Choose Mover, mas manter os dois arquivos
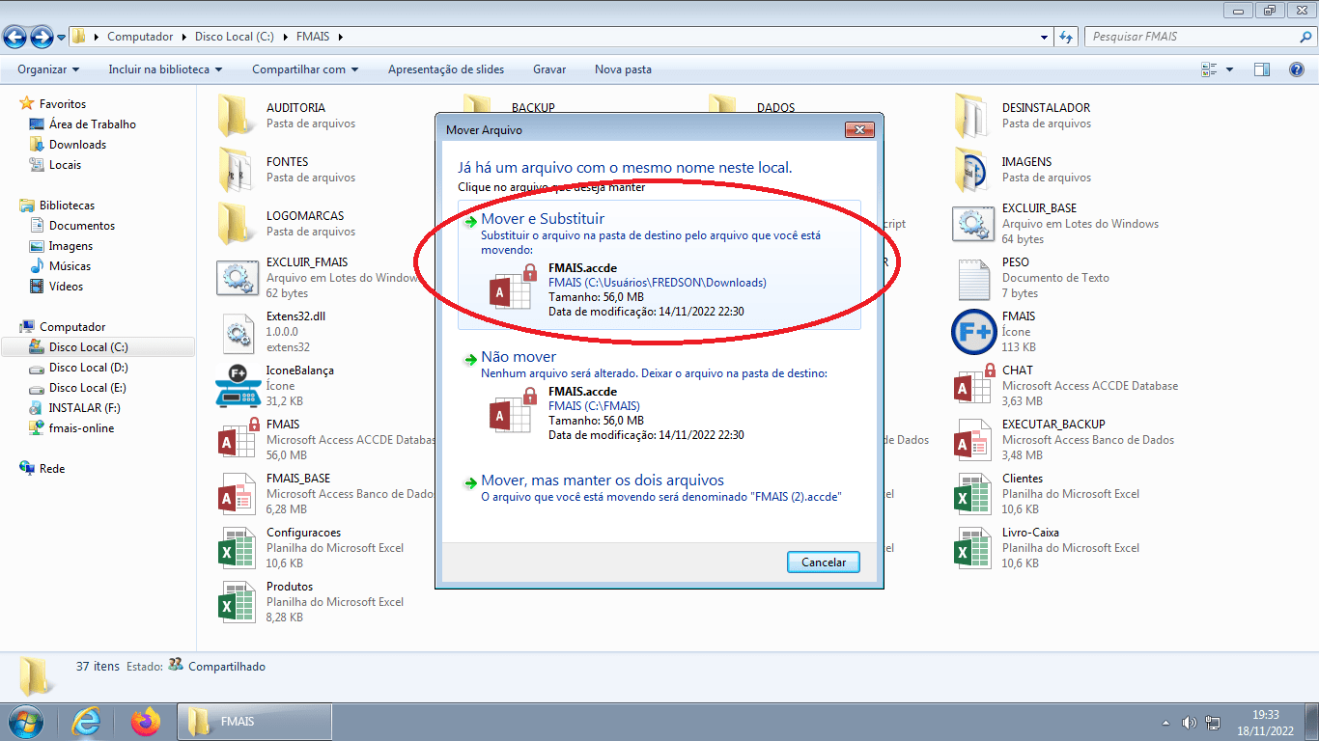This screenshot has width=1319, height=741. pyautogui.click(x=659, y=487)
